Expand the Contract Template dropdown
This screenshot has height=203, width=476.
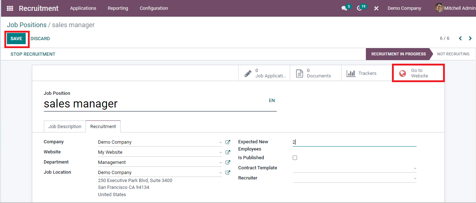(415, 168)
